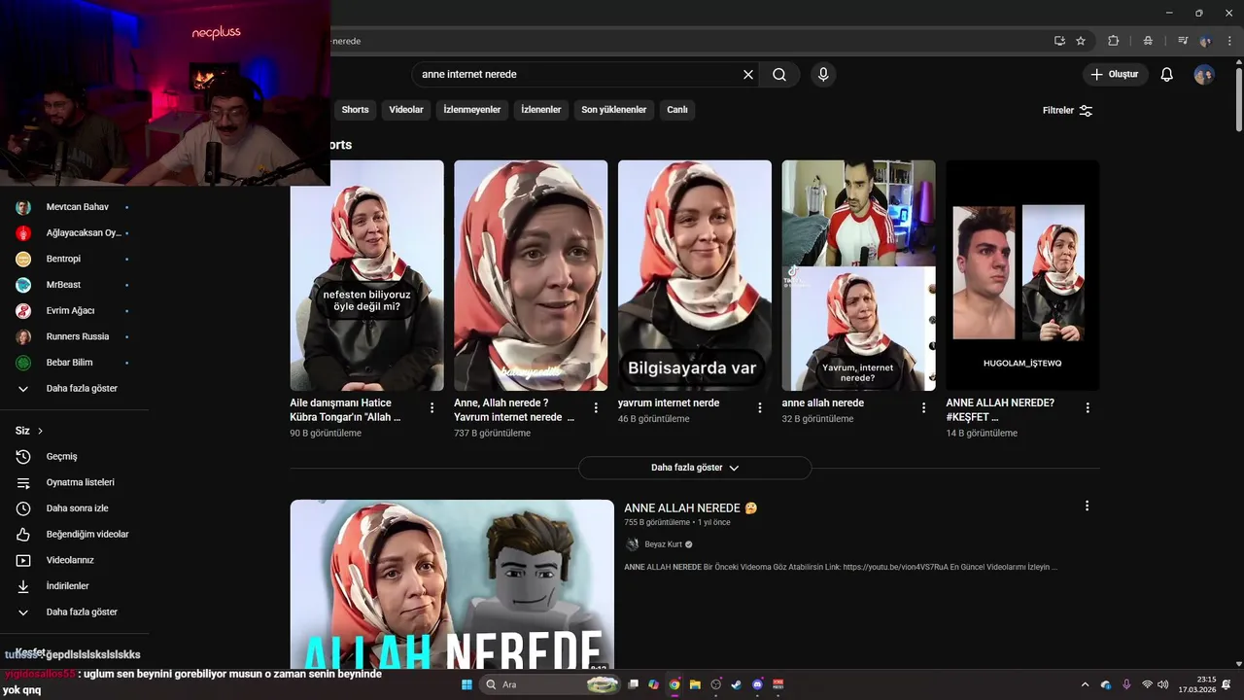Click the taskbar volume icon

point(1163,684)
